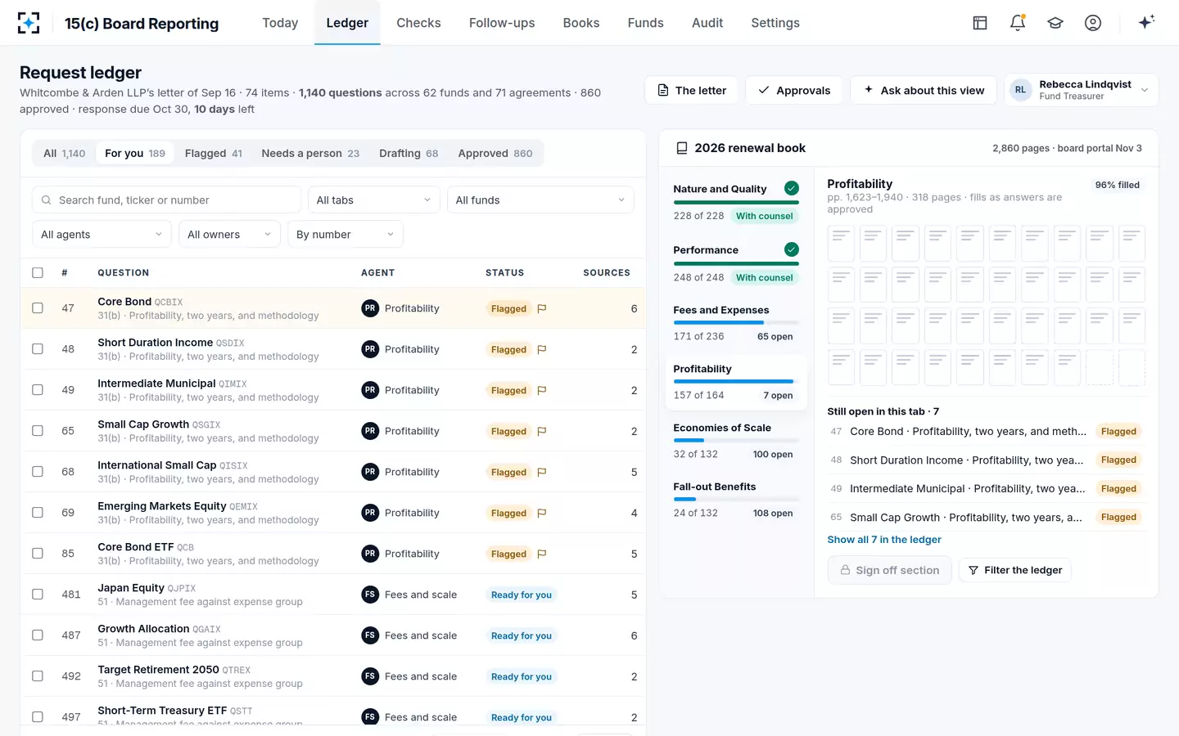Click the flag icon on Core Bond ETF row
This screenshot has width=1179, height=736.
(542, 554)
